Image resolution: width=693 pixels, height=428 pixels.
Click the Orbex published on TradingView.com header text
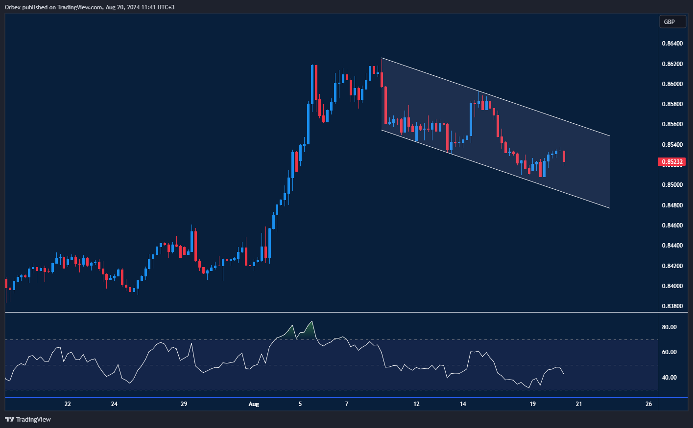90,7
